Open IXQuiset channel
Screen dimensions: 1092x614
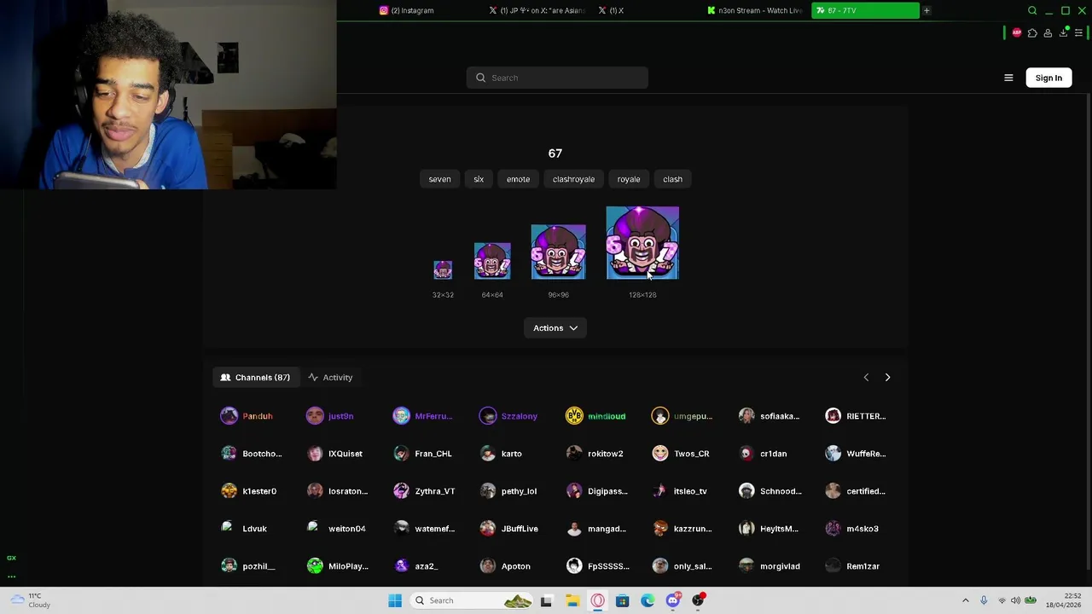tap(334, 454)
